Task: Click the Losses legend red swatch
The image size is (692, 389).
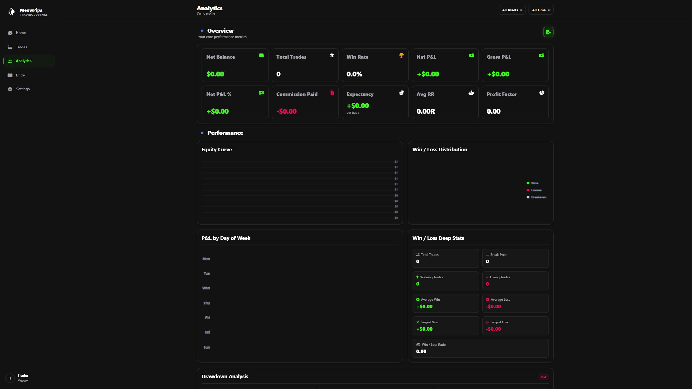Action: (x=528, y=190)
